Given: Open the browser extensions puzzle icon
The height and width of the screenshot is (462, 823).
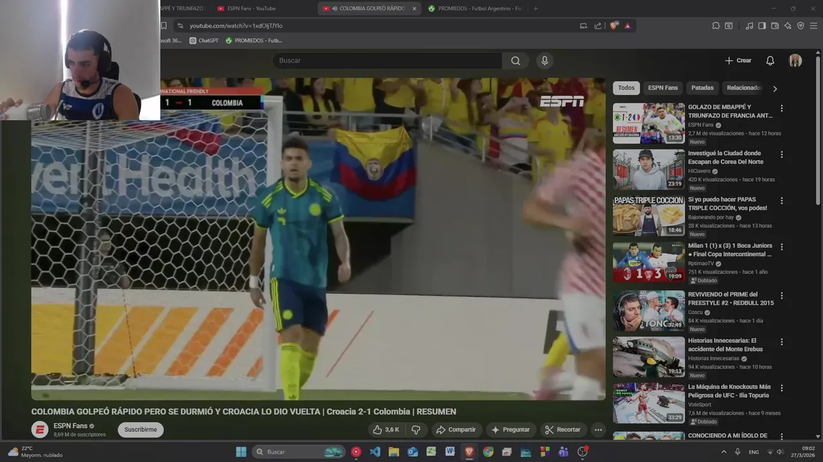Looking at the screenshot, I should 716,26.
